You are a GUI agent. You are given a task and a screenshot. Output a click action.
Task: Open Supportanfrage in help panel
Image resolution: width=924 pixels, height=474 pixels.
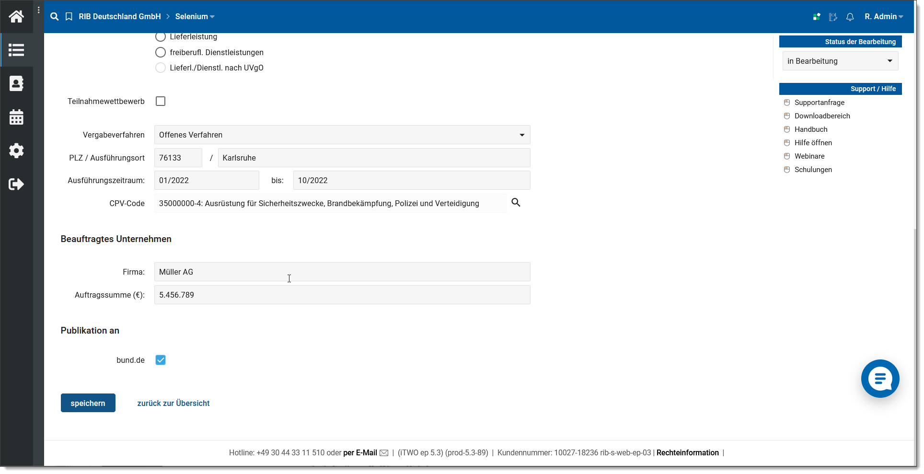coord(819,103)
